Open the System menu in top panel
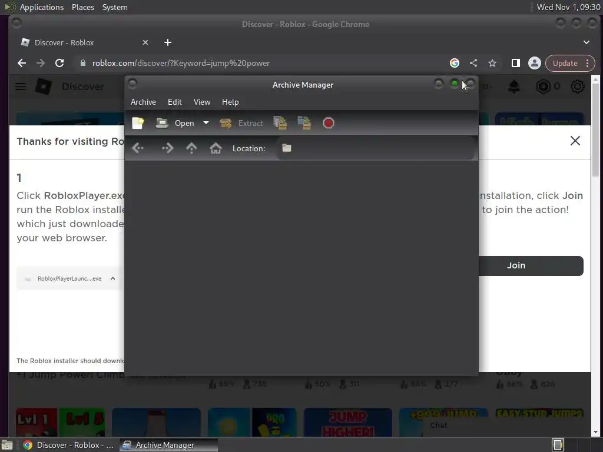The width and height of the screenshot is (603, 452). click(x=115, y=7)
